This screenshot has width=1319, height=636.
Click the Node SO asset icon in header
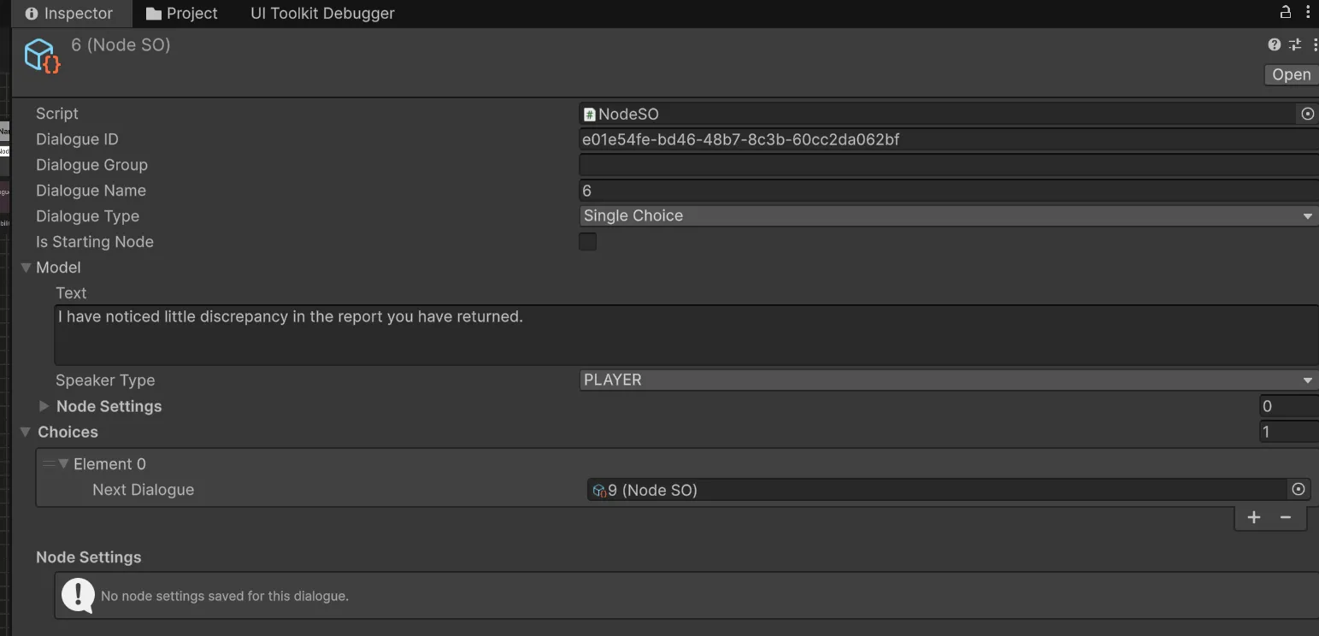(x=40, y=55)
